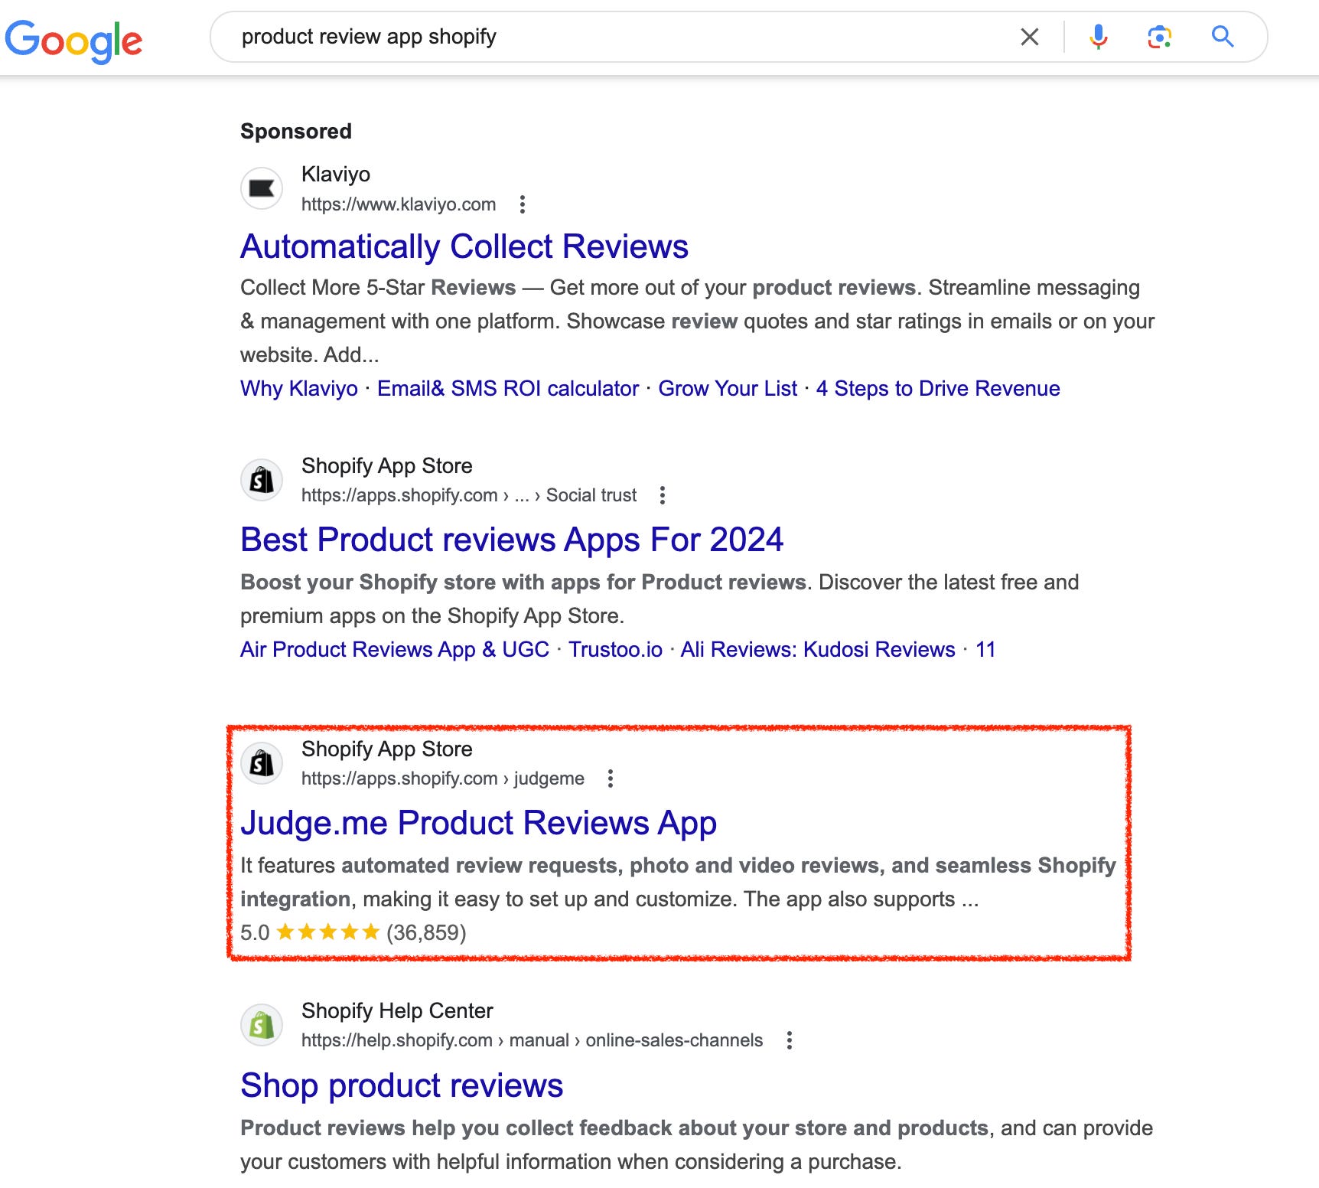Click the Shopify bag favicon on the judgeme result
This screenshot has width=1319, height=1188.
(262, 763)
